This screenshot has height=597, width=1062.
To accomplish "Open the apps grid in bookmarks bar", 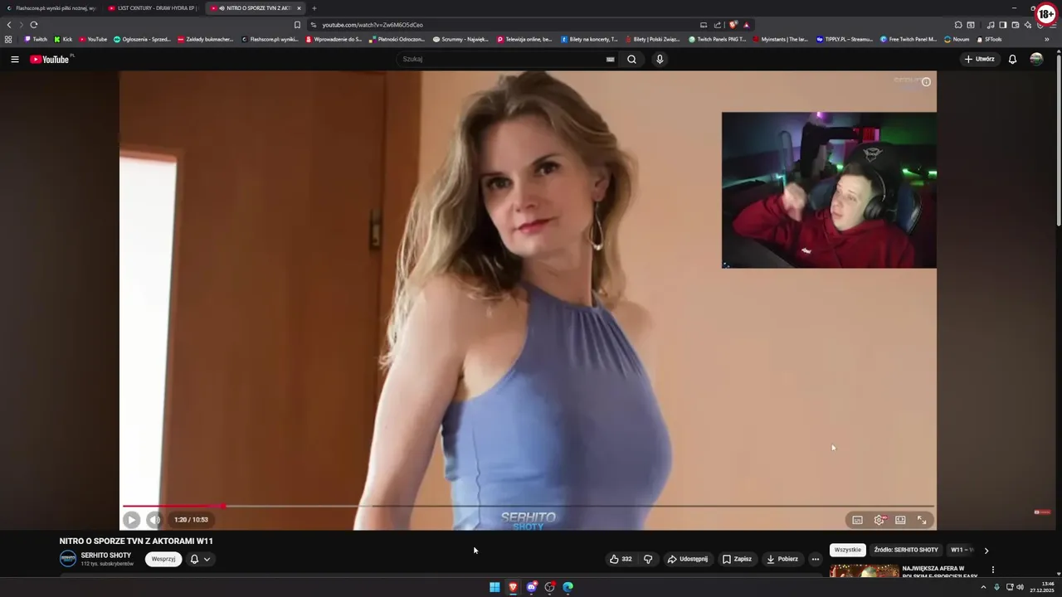I will [8, 39].
